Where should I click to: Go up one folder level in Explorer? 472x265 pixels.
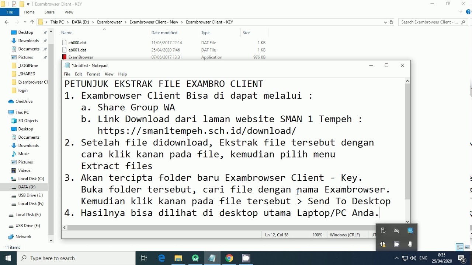[32, 22]
